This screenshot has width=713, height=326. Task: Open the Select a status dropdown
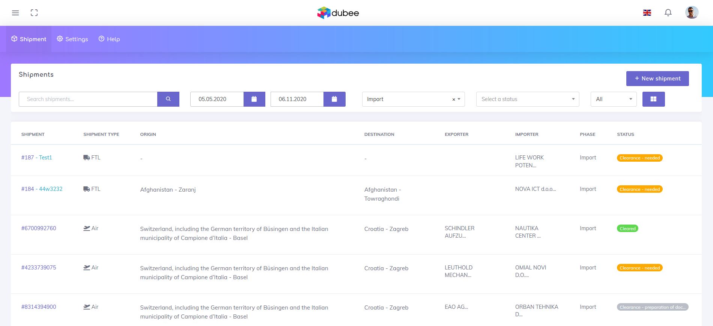(x=527, y=99)
